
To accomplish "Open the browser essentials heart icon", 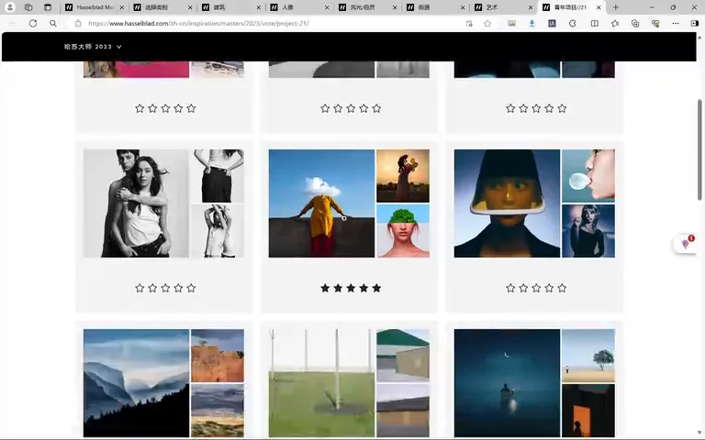I will click(x=655, y=23).
